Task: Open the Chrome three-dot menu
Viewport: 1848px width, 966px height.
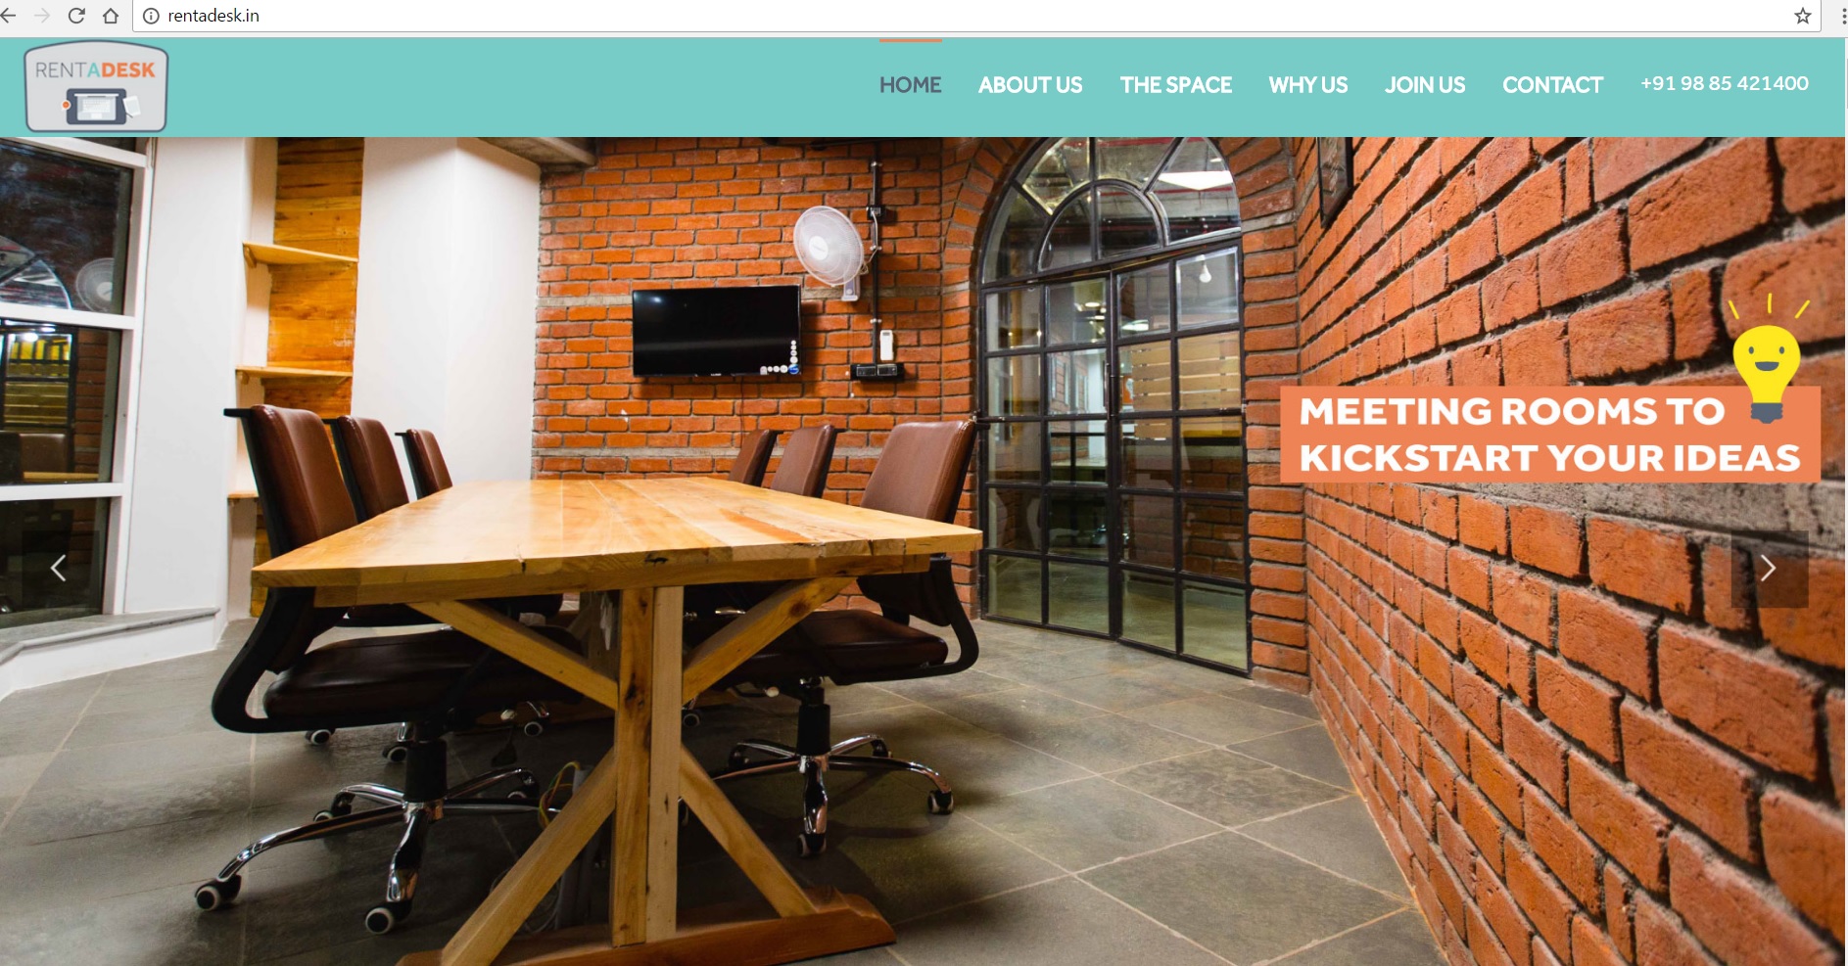Action: (1843, 16)
